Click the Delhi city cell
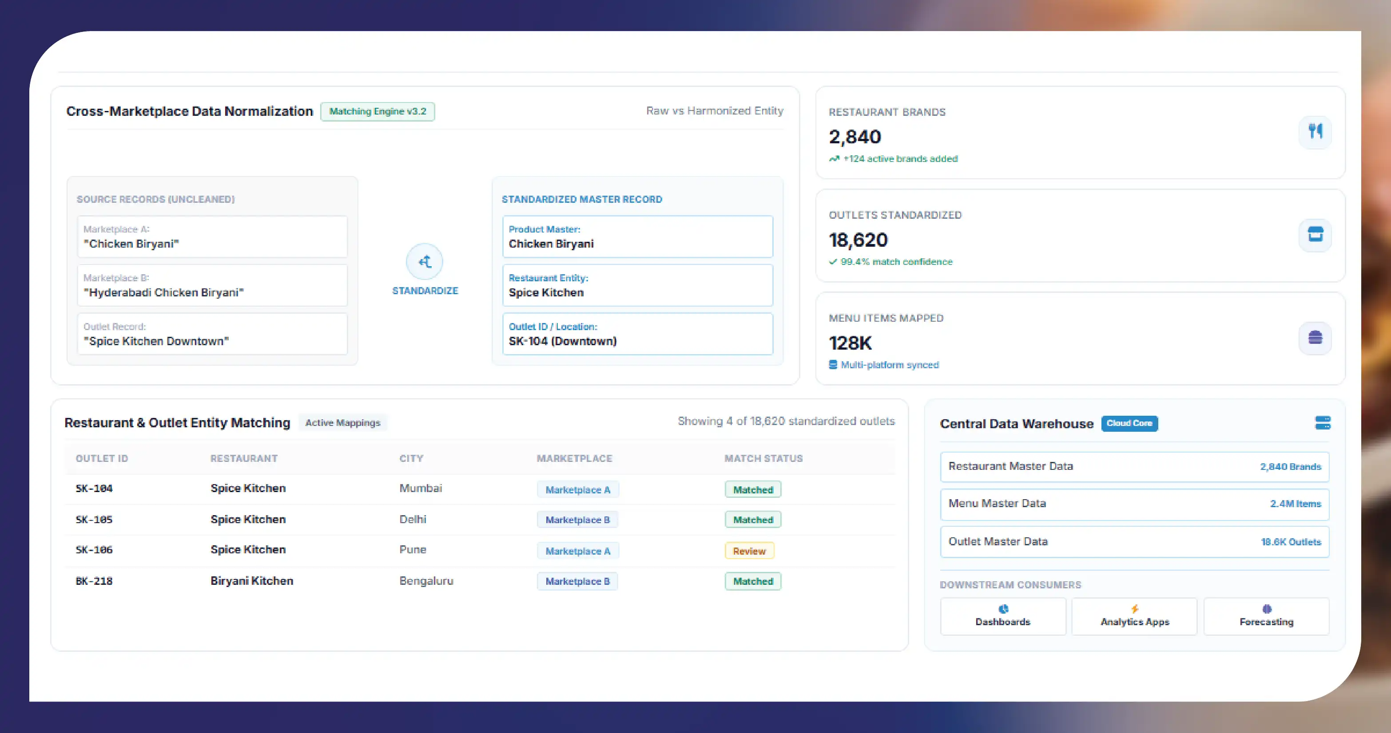This screenshot has width=1391, height=733. 413,520
